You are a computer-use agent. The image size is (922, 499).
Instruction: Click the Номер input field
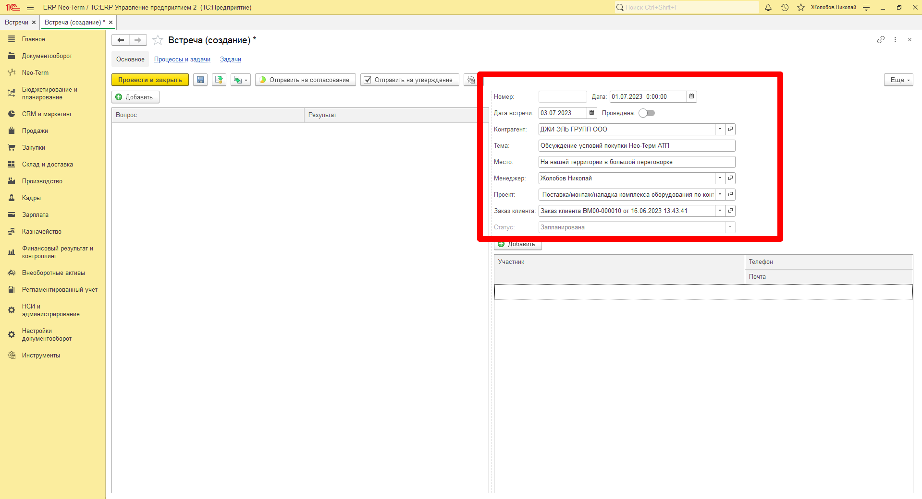563,96
